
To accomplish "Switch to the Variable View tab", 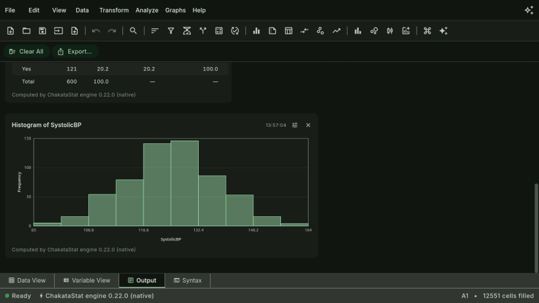I will pyautogui.click(x=87, y=281).
